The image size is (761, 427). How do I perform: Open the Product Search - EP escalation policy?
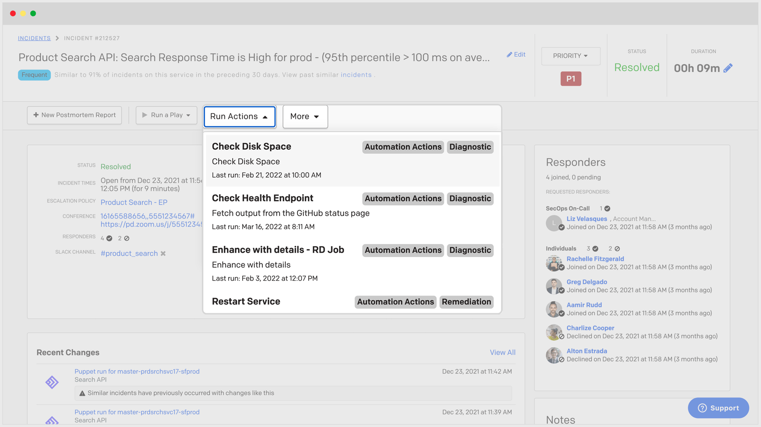pos(134,202)
